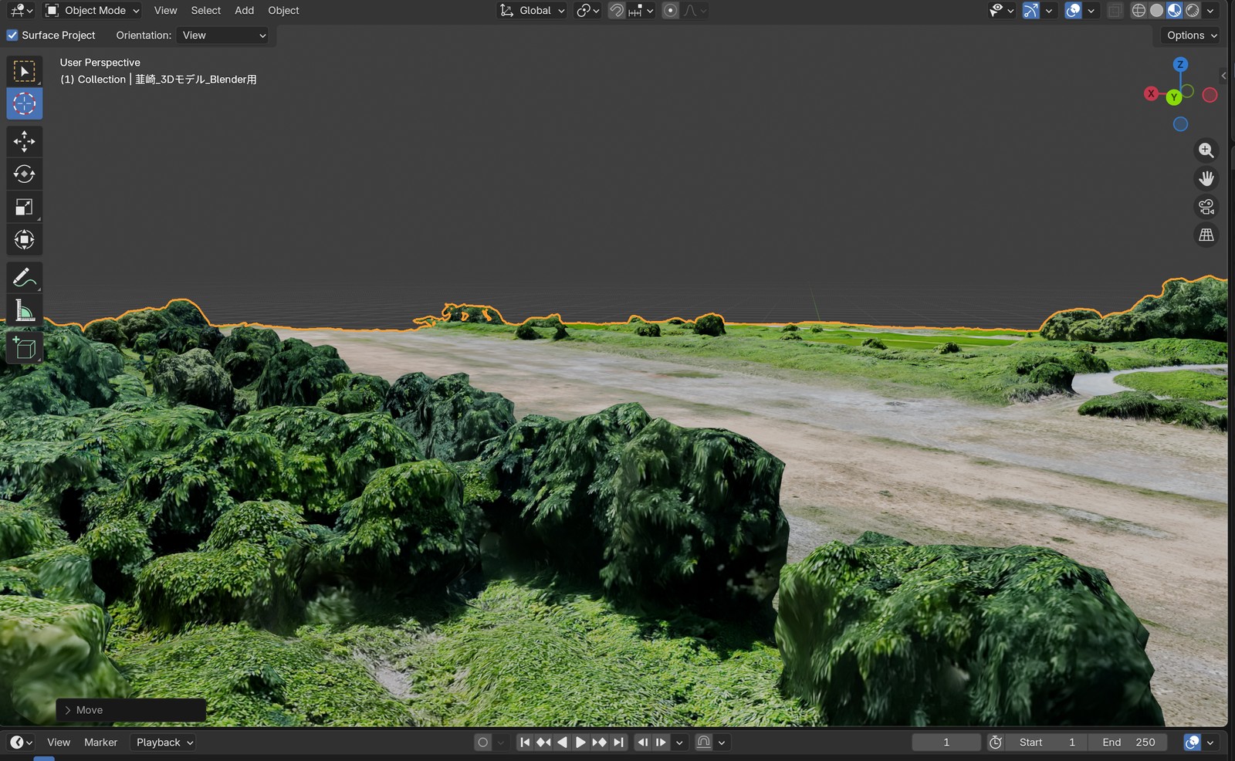Click the current frame number field
The width and height of the screenshot is (1235, 761).
[946, 742]
